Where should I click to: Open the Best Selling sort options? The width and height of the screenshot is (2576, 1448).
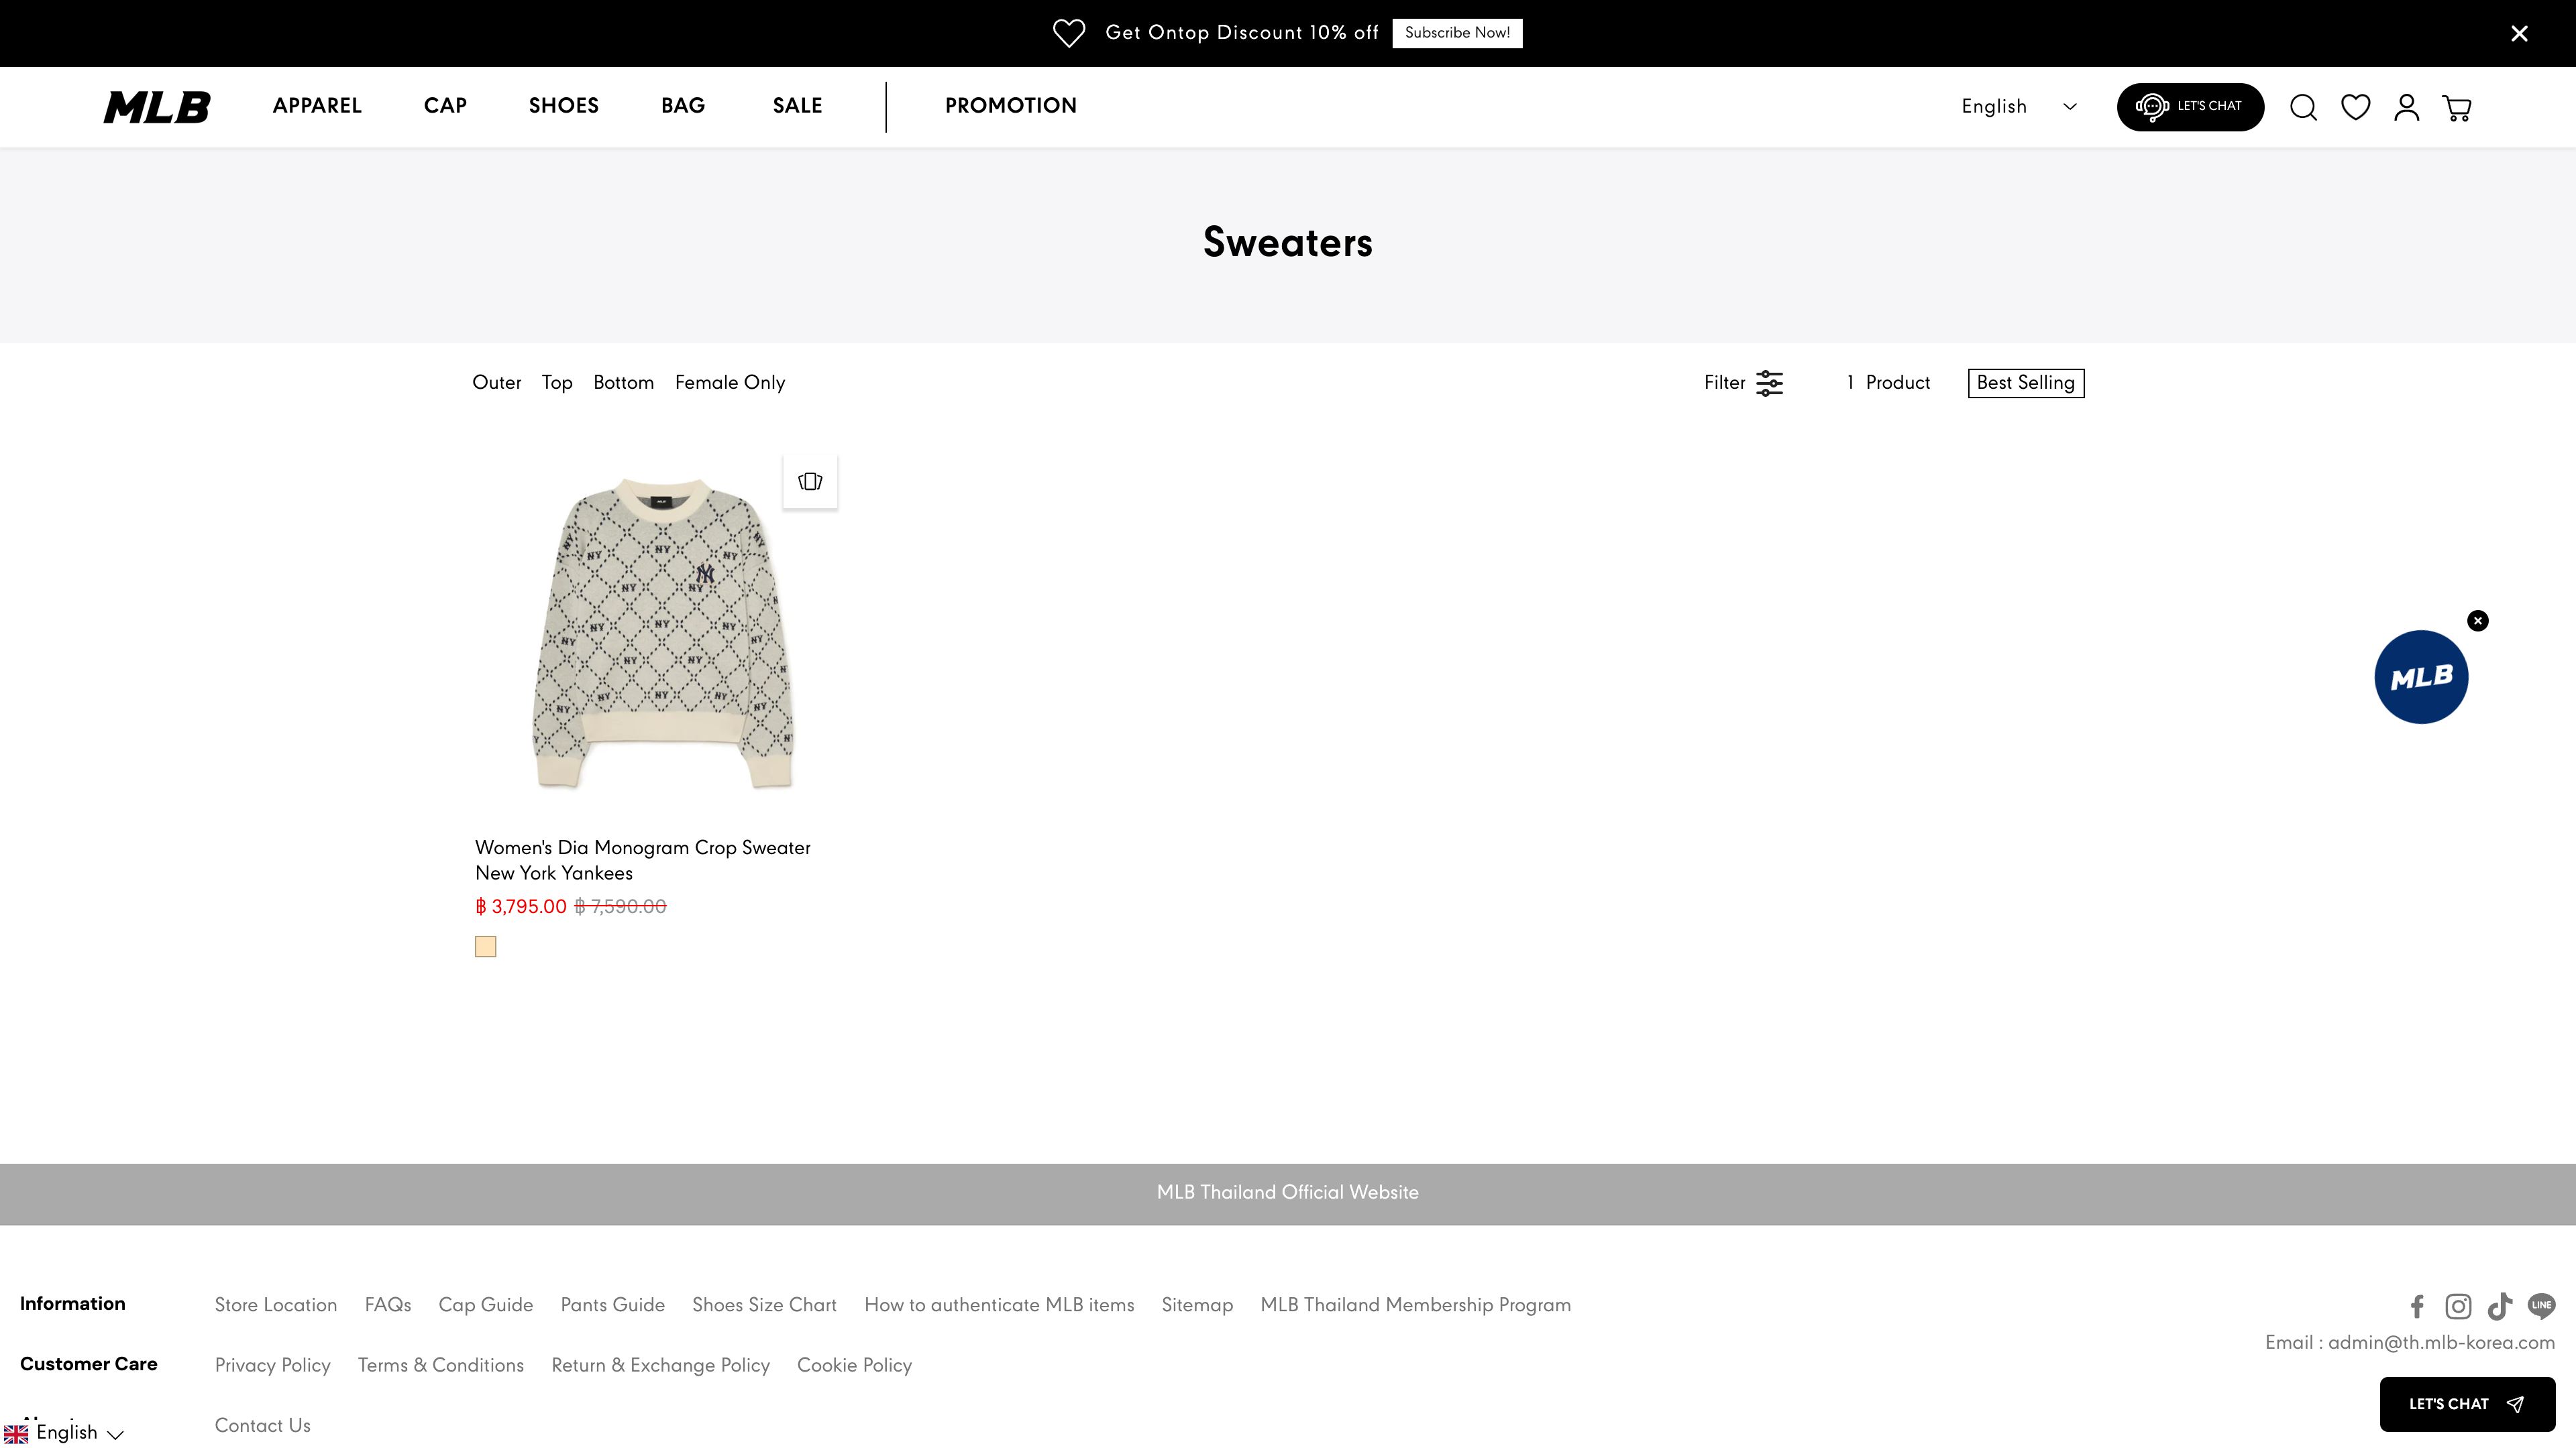(2025, 383)
